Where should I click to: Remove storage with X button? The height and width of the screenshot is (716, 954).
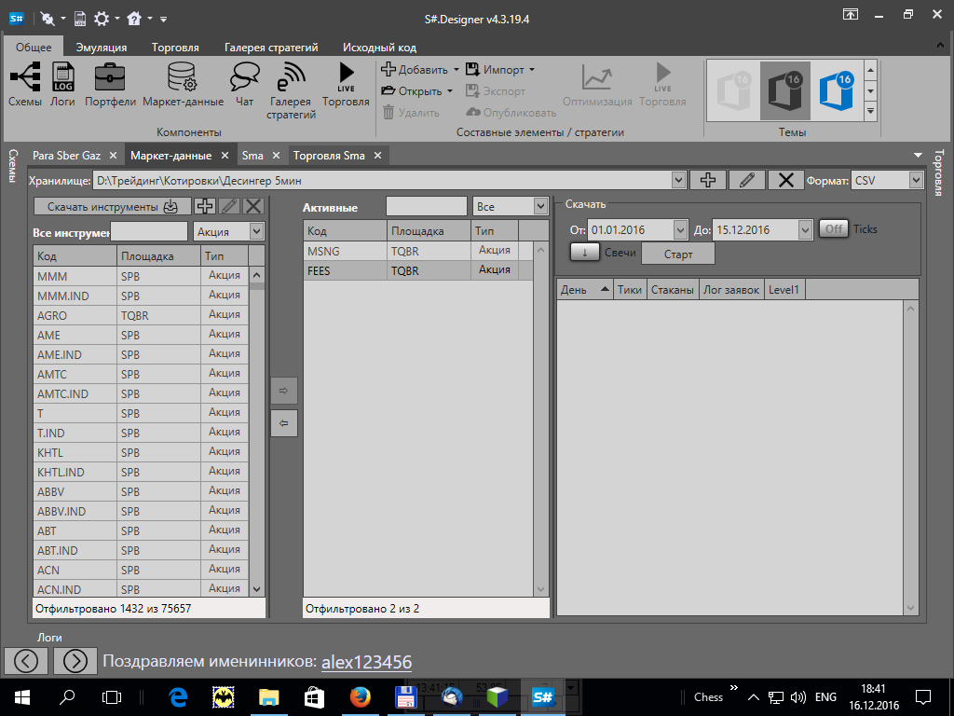point(785,180)
